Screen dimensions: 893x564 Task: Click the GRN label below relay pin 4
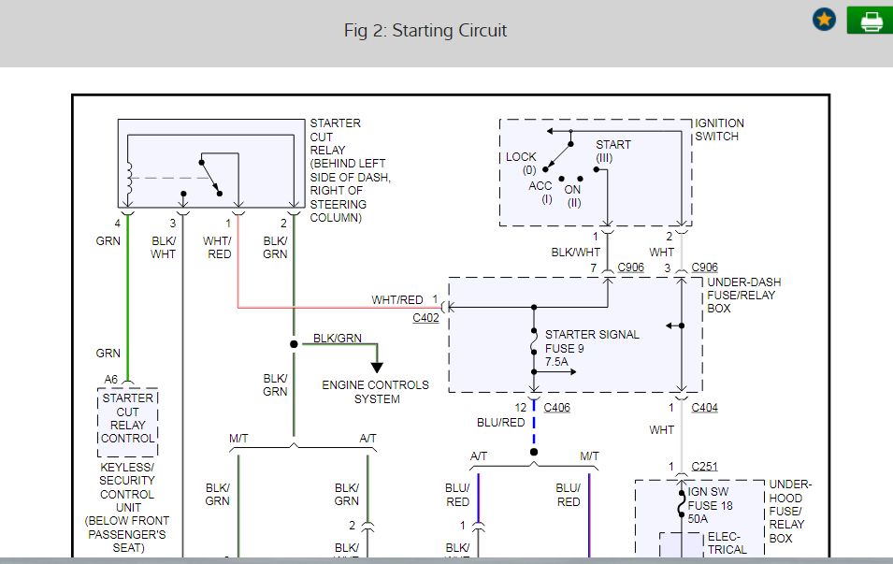pos(108,241)
